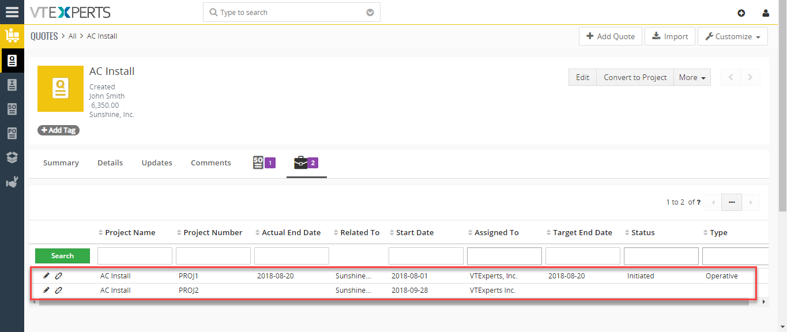Click the Add Quote button
This screenshot has width=787, height=332.
click(611, 36)
